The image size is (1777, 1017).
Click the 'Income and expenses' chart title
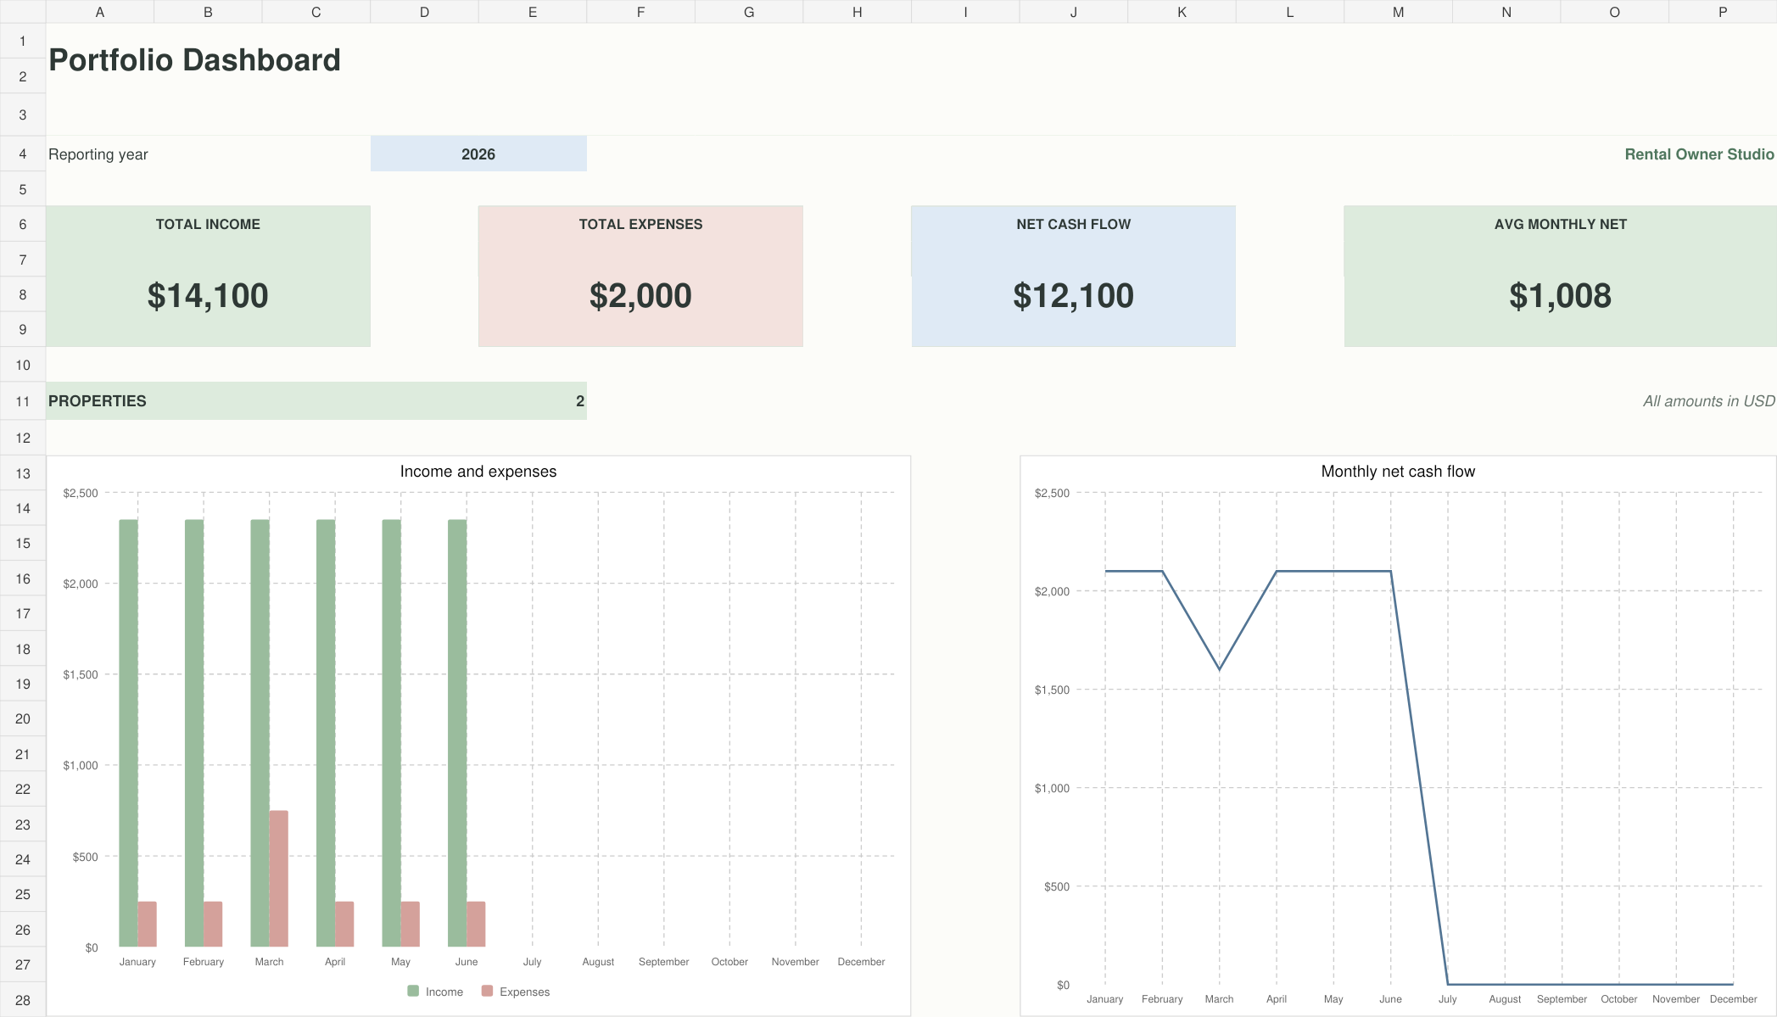point(478,472)
